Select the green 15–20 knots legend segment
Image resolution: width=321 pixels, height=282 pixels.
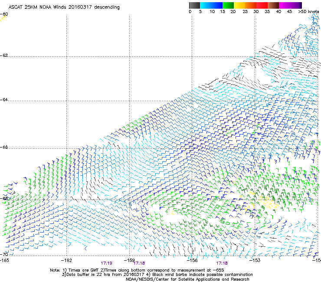(x=228, y=5)
